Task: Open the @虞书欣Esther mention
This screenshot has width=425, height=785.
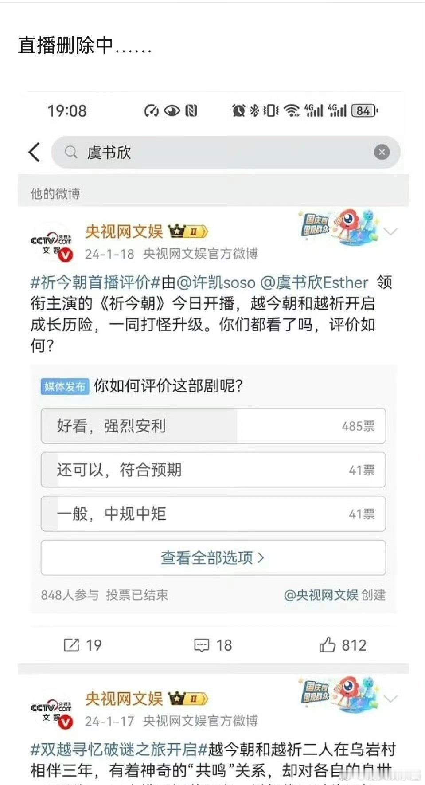Action: click(314, 282)
